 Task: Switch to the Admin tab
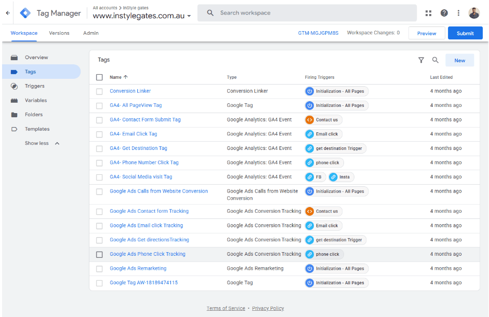click(91, 33)
